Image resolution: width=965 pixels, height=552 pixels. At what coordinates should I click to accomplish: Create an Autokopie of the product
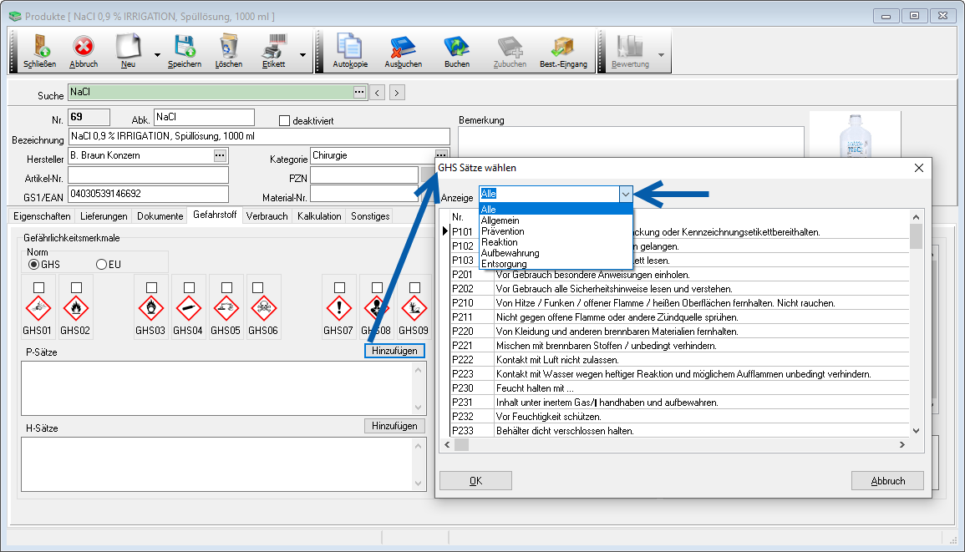click(x=349, y=50)
